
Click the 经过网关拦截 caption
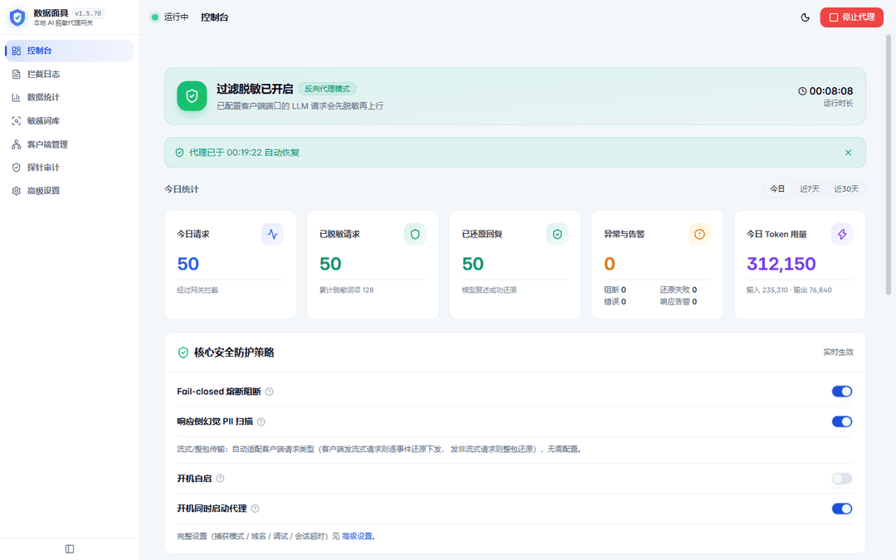pyautogui.click(x=197, y=290)
